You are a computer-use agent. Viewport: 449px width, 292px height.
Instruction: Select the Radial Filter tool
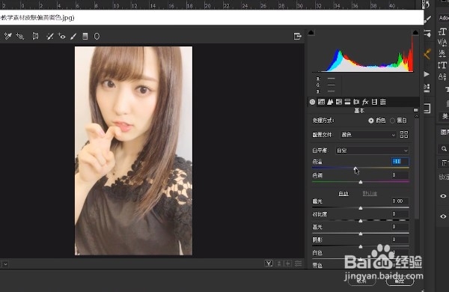97,36
